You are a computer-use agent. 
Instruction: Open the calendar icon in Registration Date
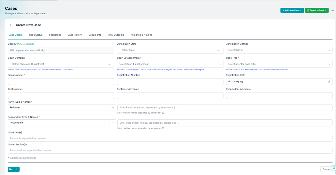[328, 81]
